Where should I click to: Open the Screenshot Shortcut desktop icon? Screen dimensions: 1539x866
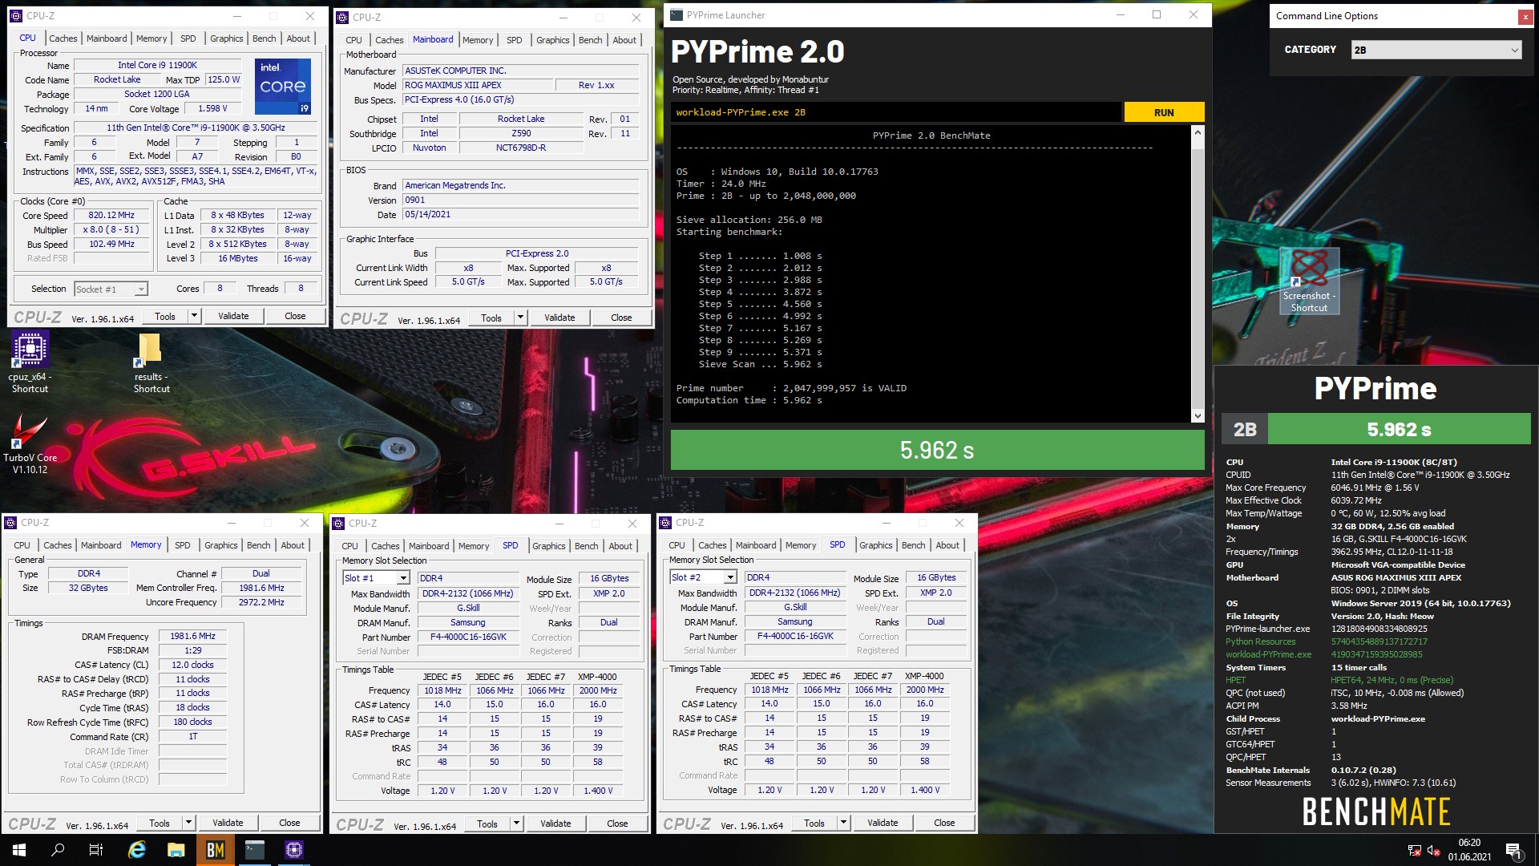click(x=1309, y=281)
